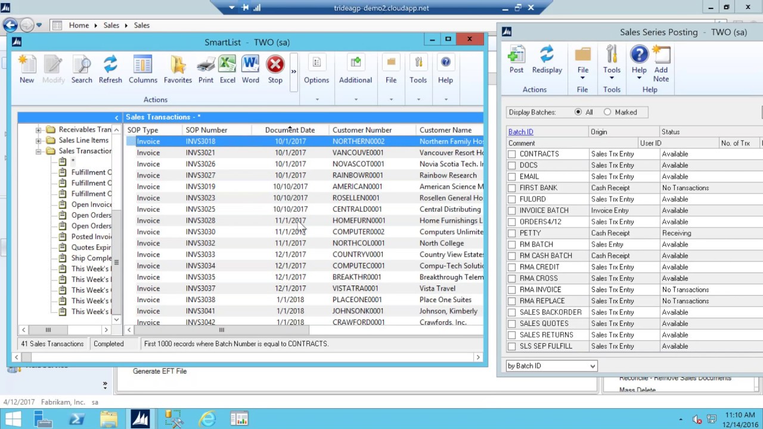Open the Additional dropdown arrow
Screen dimensions: 763x429
click(x=356, y=99)
